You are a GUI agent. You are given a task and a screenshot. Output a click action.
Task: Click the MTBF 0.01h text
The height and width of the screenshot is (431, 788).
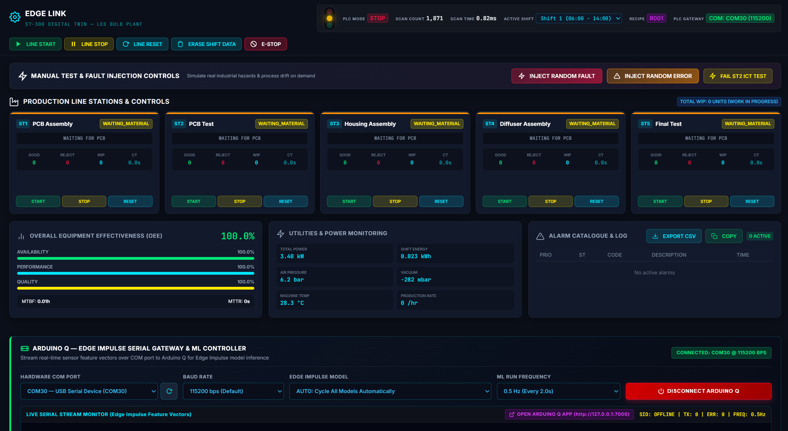coord(36,301)
